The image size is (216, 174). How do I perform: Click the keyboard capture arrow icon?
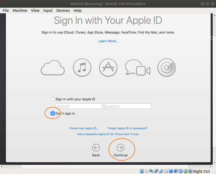click(190, 171)
